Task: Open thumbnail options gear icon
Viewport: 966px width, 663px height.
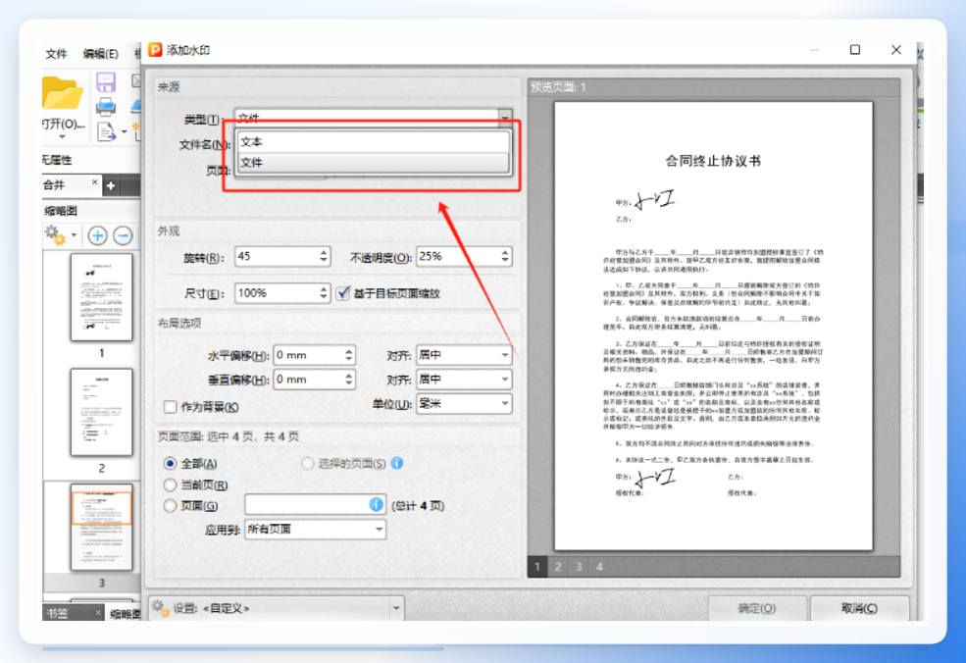Action: [x=56, y=235]
